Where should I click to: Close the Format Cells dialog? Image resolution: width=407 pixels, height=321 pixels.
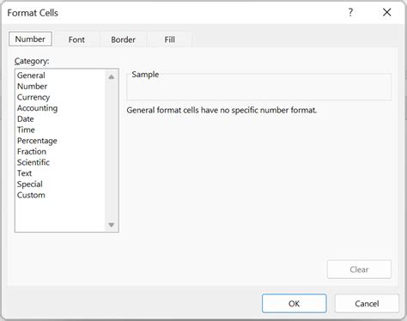point(387,12)
